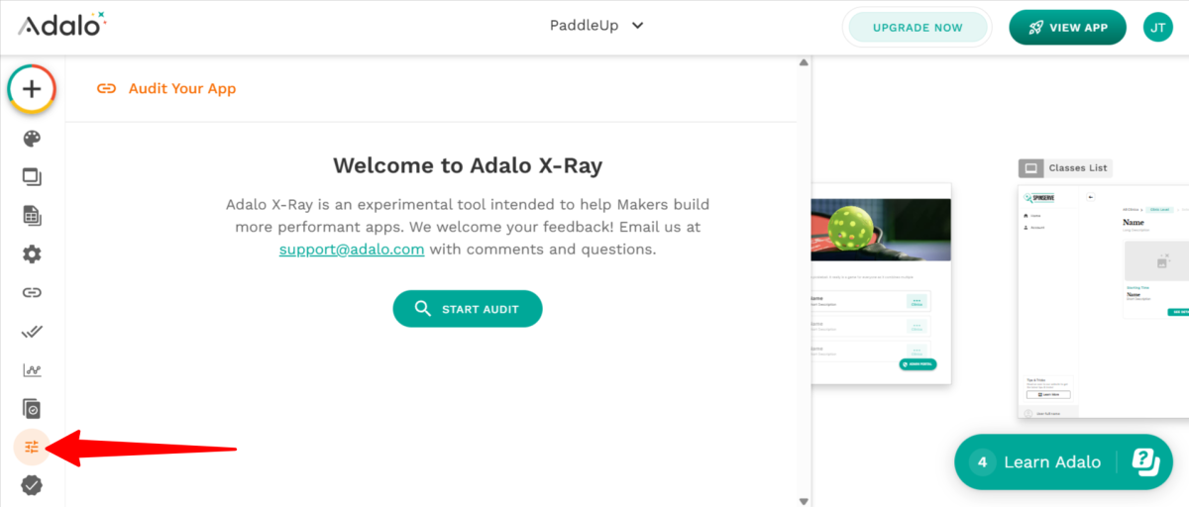Click the verified badge icon in sidebar
1189x507 pixels.
[x=32, y=485]
